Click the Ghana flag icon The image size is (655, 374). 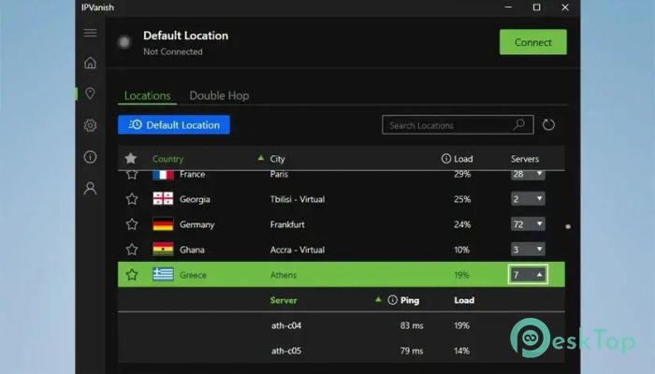click(163, 250)
